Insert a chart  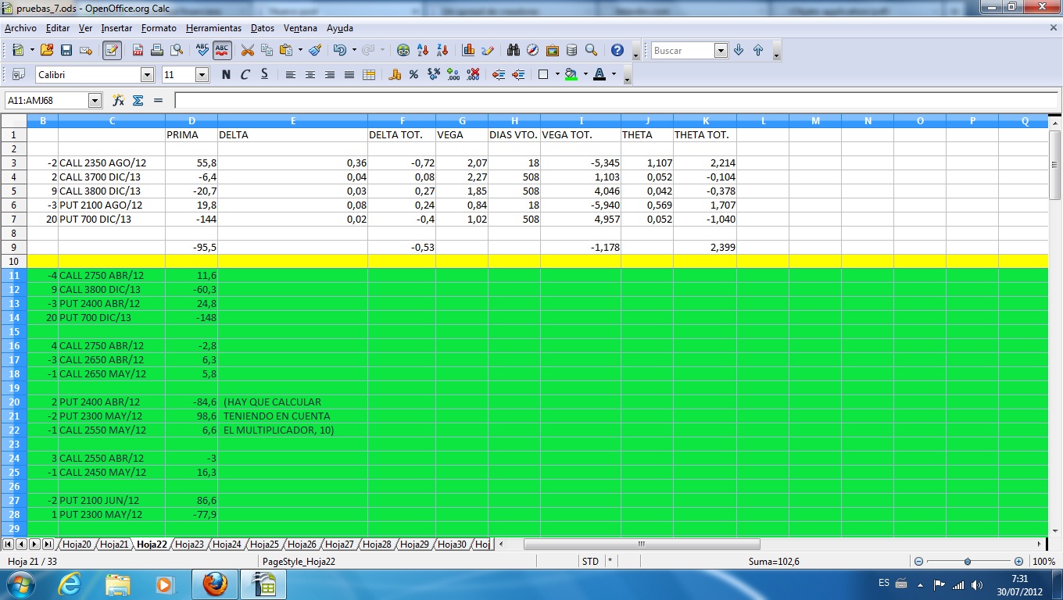(468, 51)
